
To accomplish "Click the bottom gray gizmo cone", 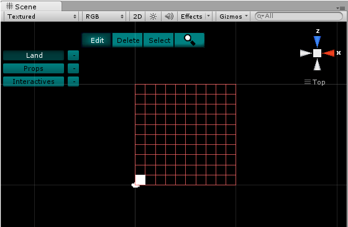I will pyautogui.click(x=317, y=65).
